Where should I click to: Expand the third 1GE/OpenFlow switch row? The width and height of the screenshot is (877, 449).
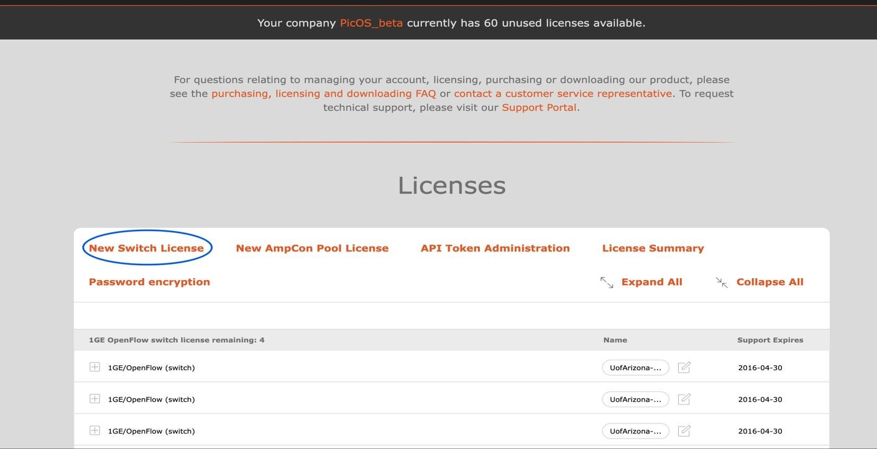tap(94, 430)
